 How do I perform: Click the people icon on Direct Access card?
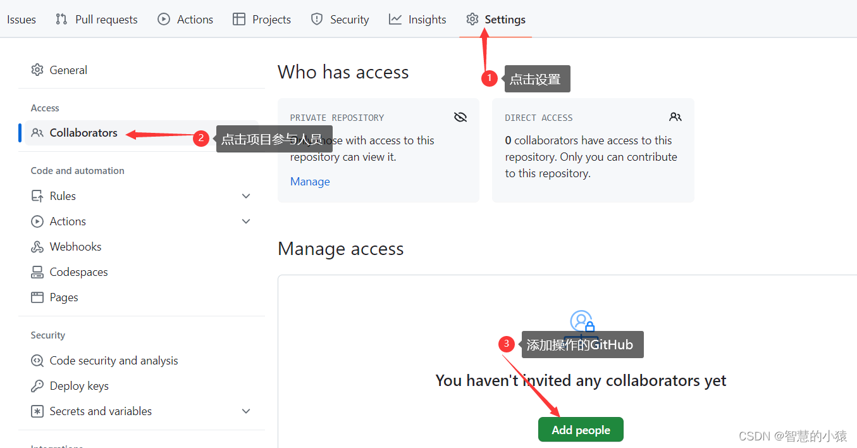point(675,116)
